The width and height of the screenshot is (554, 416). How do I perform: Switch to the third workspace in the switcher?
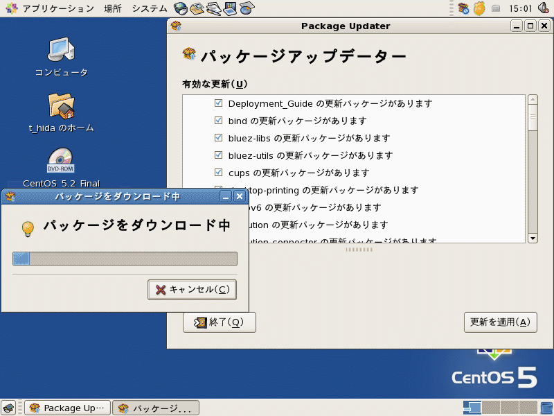pos(510,408)
